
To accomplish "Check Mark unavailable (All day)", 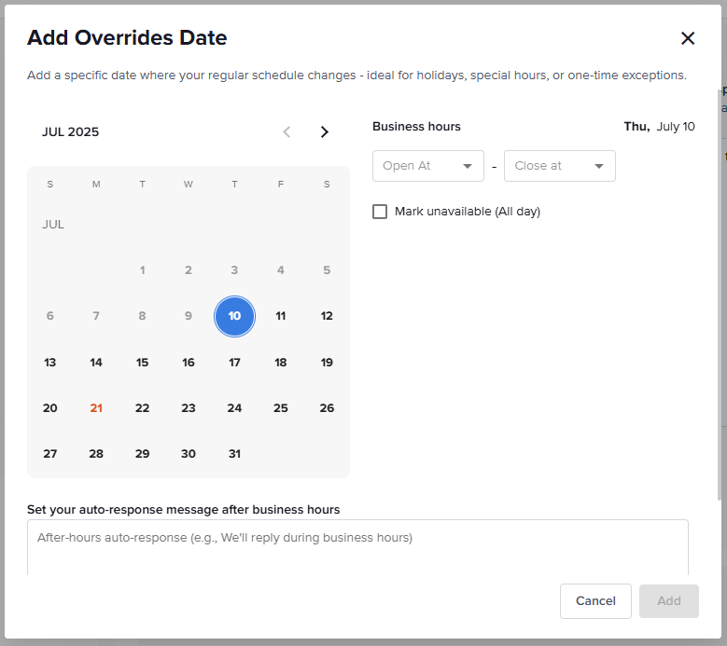I will click(380, 212).
